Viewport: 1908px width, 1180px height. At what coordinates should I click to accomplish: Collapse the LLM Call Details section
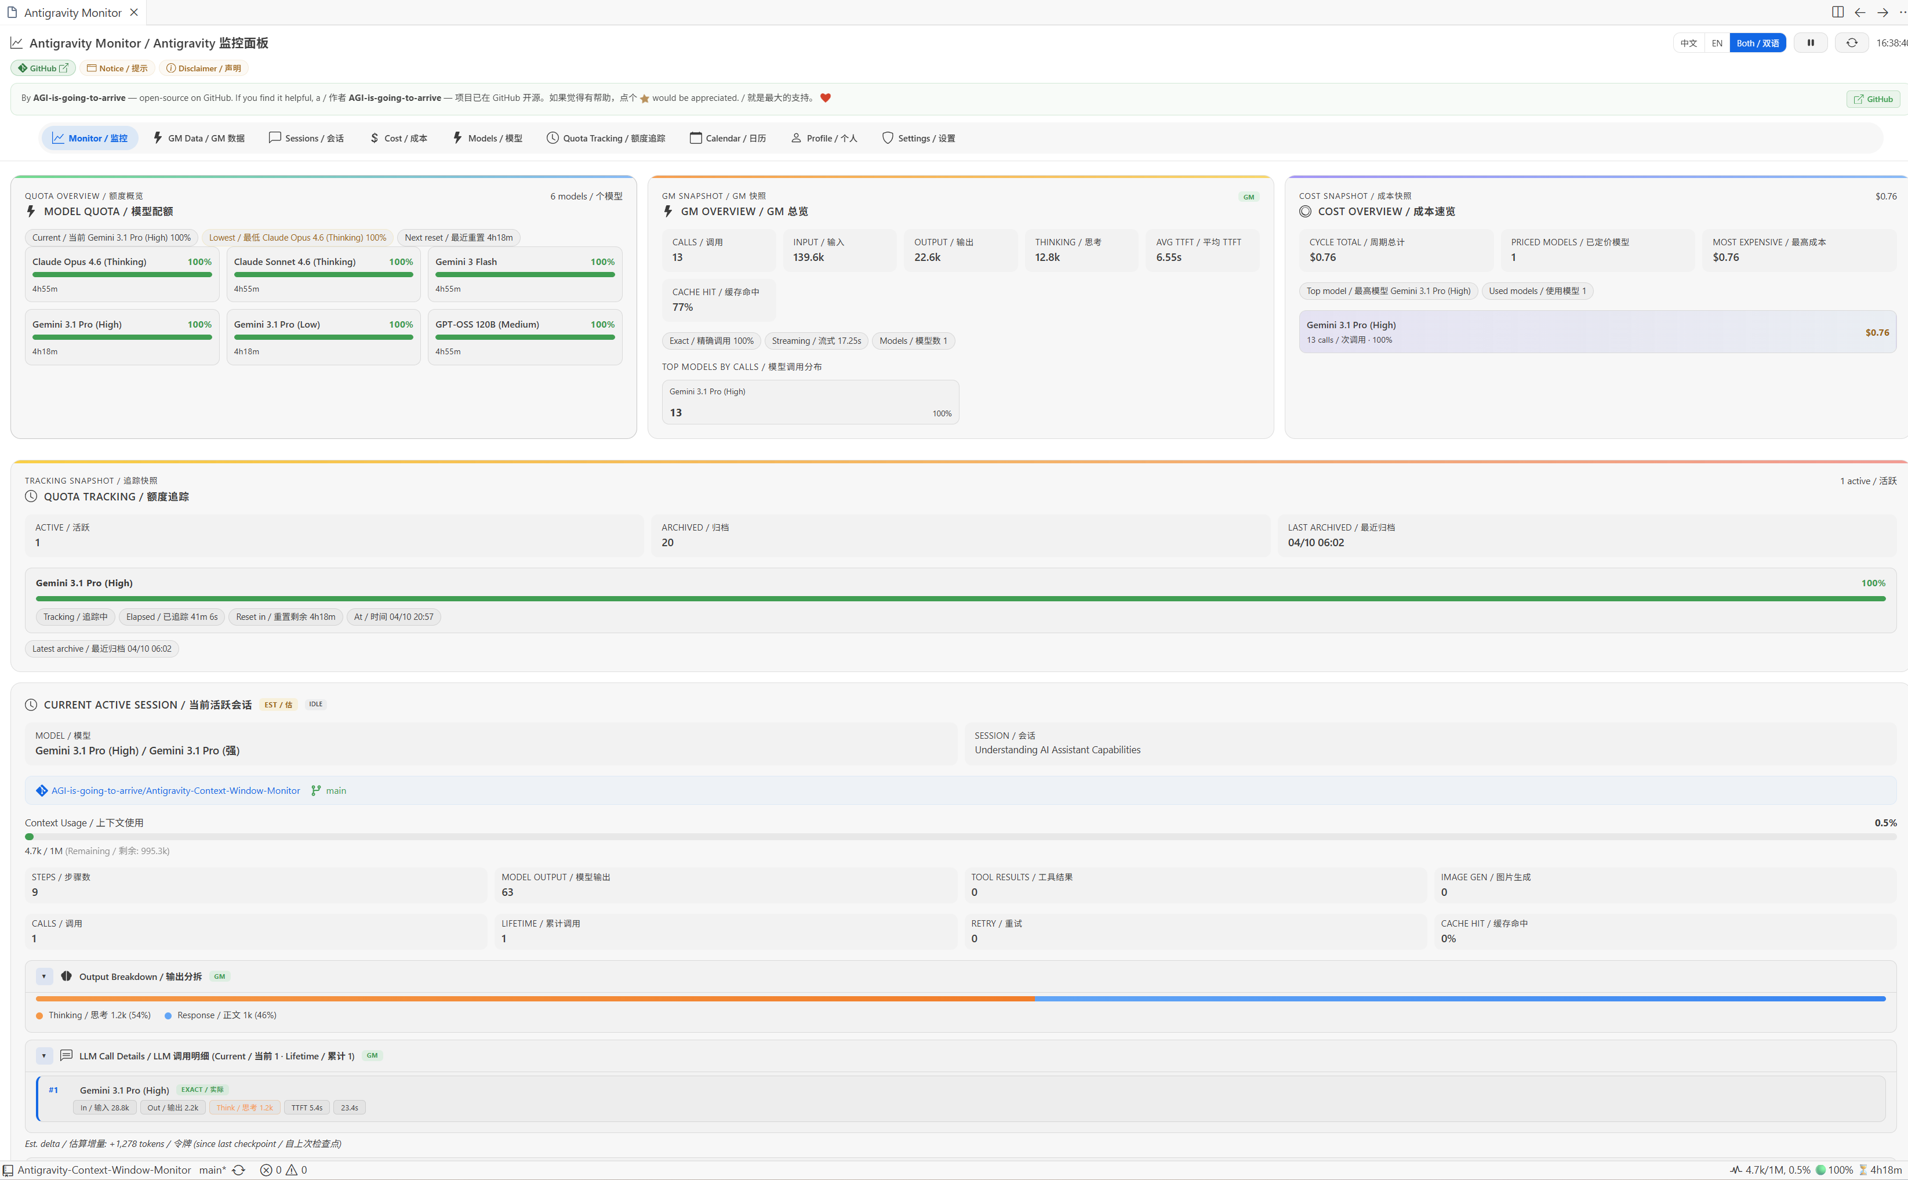point(43,1056)
